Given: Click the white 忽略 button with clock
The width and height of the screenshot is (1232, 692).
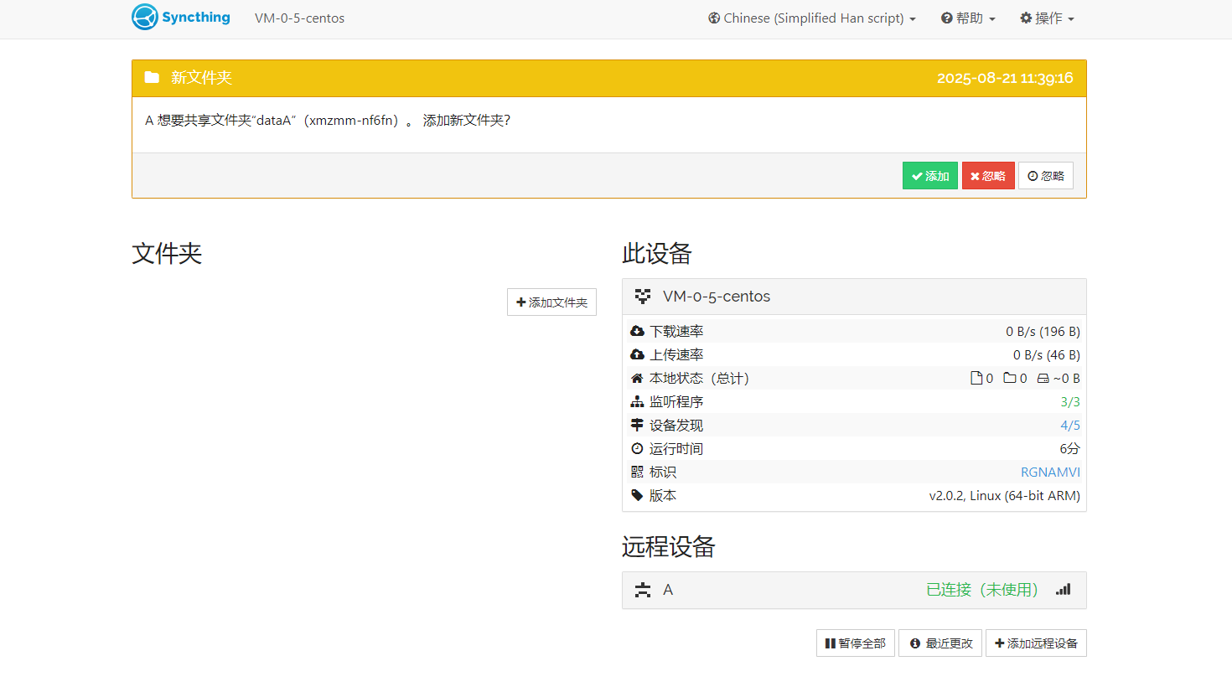Looking at the screenshot, I should point(1046,176).
